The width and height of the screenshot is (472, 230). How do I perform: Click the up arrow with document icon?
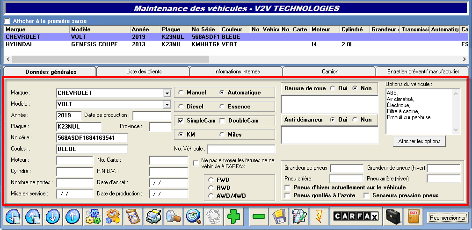tap(32, 216)
